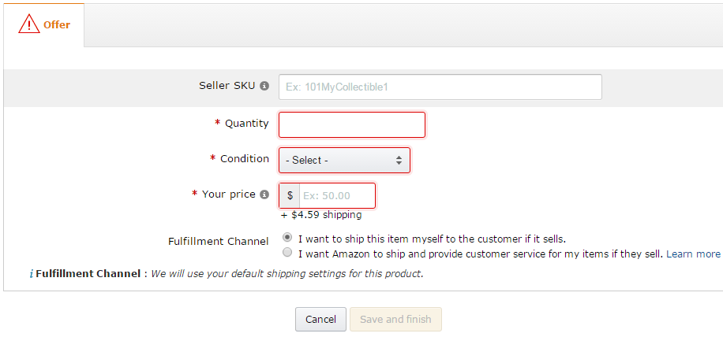Click the up-down arrows on Condition select
The height and width of the screenshot is (337, 723).
[x=399, y=160]
